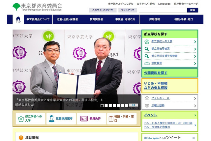
Task: Go to the トップ home icon
Action: point(18,20)
